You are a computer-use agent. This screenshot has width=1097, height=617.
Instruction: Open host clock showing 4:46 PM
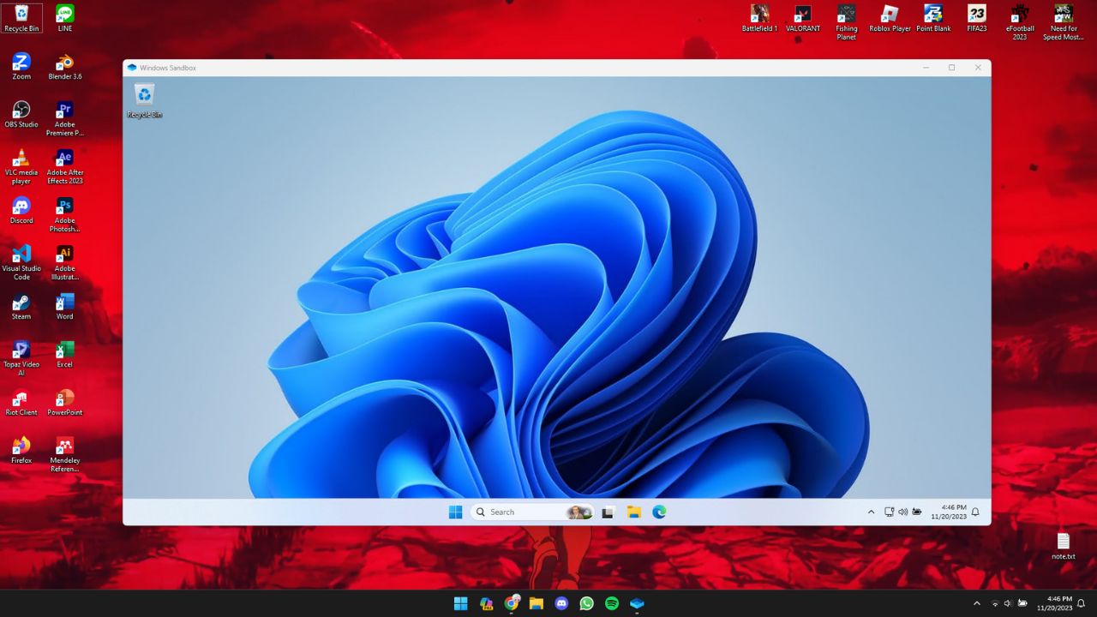click(1053, 603)
